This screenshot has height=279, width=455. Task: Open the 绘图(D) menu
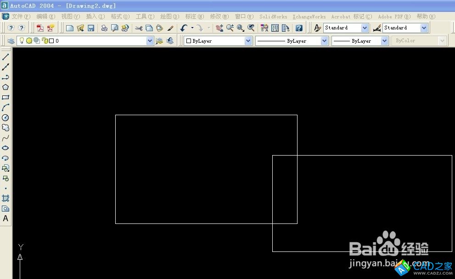pyautogui.click(x=169, y=17)
